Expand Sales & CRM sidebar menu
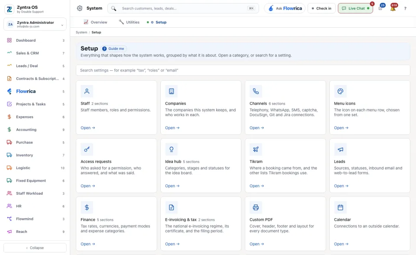Screen dimensions: 416x255 (35, 53)
